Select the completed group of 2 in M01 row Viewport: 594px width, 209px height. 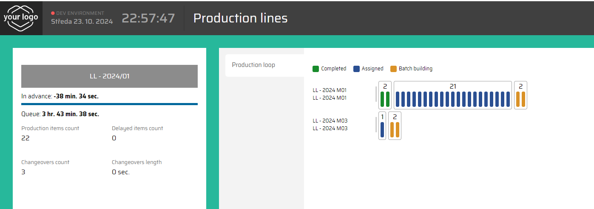385,95
